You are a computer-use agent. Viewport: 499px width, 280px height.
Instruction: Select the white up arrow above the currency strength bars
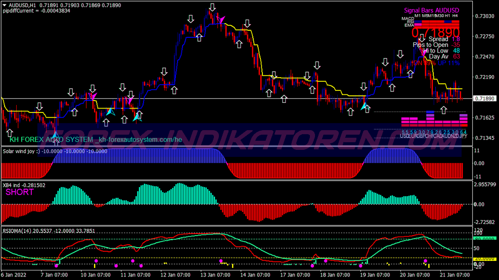coord(443,110)
